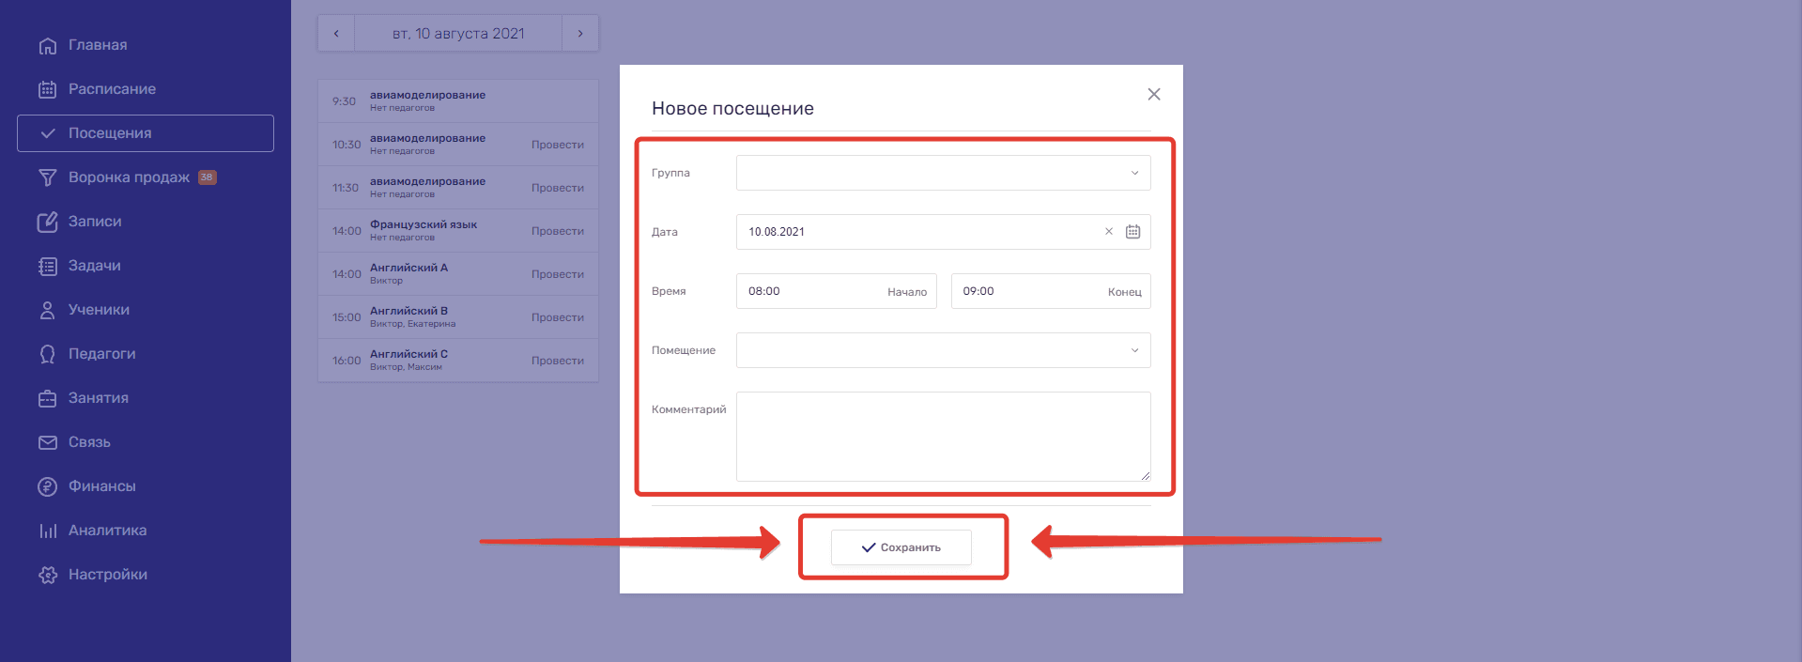This screenshot has width=1802, height=662.
Task: Click Провести for Французский язык lesson
Action: click(x=557, y=231)
